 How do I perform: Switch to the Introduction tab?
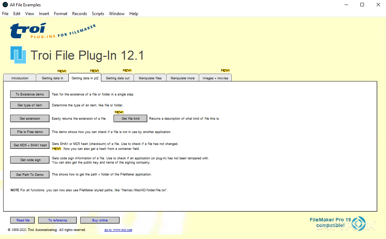(x=20, y=78)
